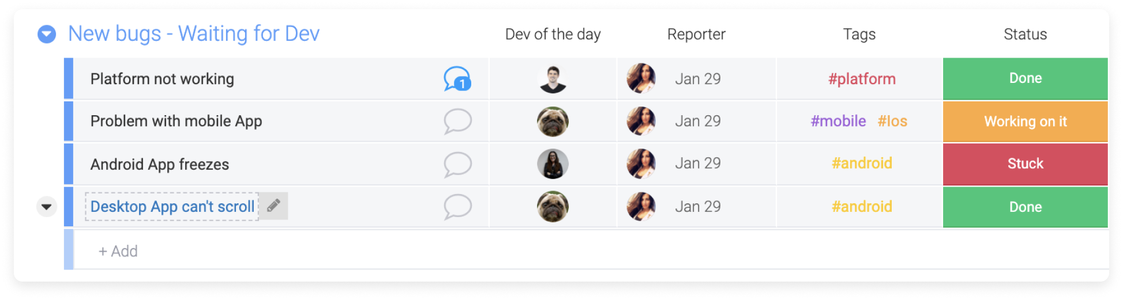Collapse the New bugs group with the blue arrow
This screenshot has width=1123, height=300.
[x=47, y=34]
